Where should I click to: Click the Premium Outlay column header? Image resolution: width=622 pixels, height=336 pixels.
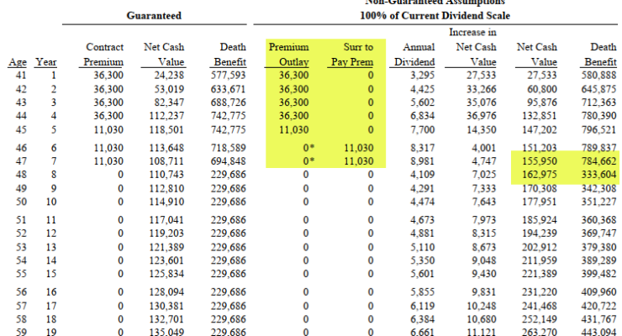pyautogui.click(x=289, y=55)
